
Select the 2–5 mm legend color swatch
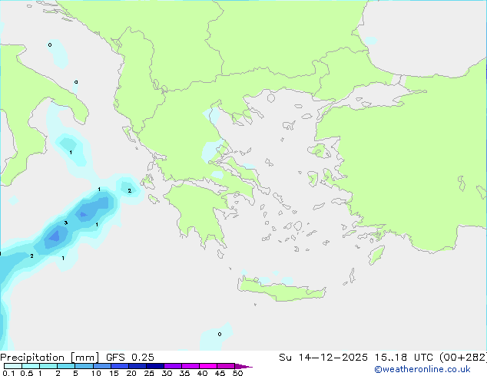click(x=66, y=366)
